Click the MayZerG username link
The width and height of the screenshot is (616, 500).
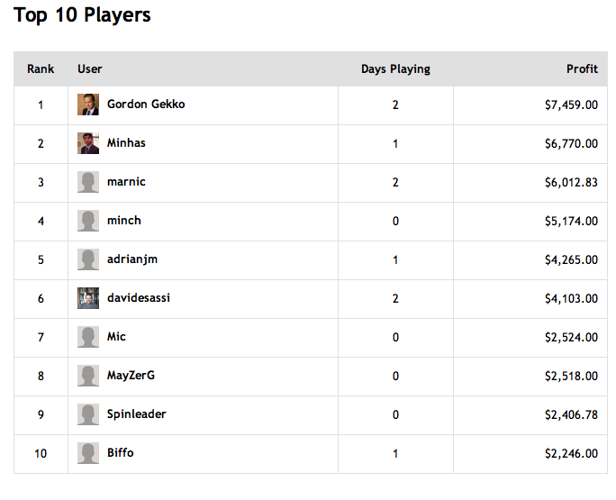tap(131, 375)
